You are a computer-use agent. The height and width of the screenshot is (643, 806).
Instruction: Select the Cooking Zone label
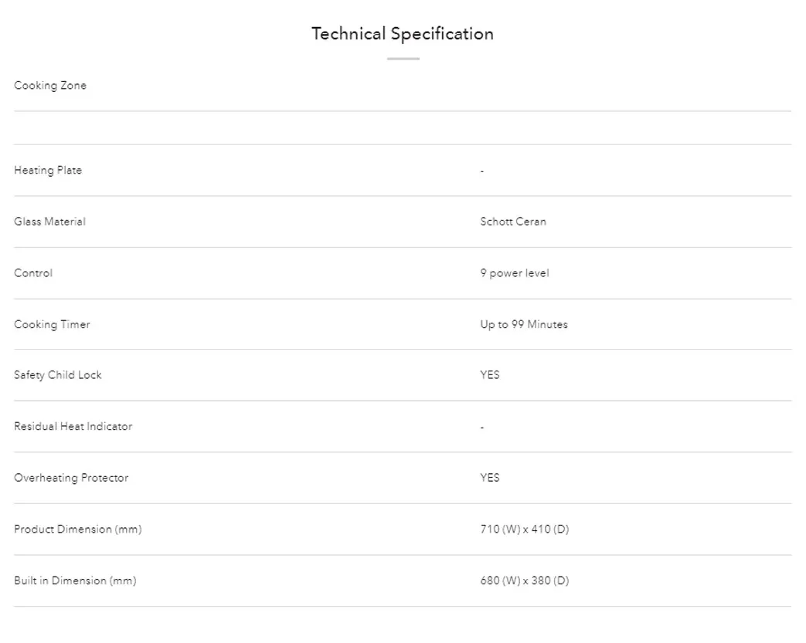click(50, 86)
